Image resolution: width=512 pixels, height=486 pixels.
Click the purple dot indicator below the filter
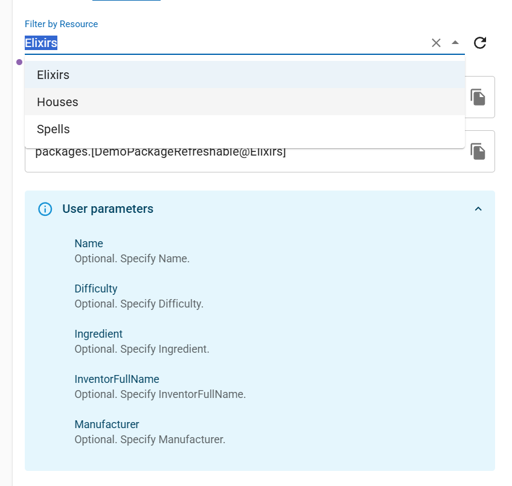point(19,62)
